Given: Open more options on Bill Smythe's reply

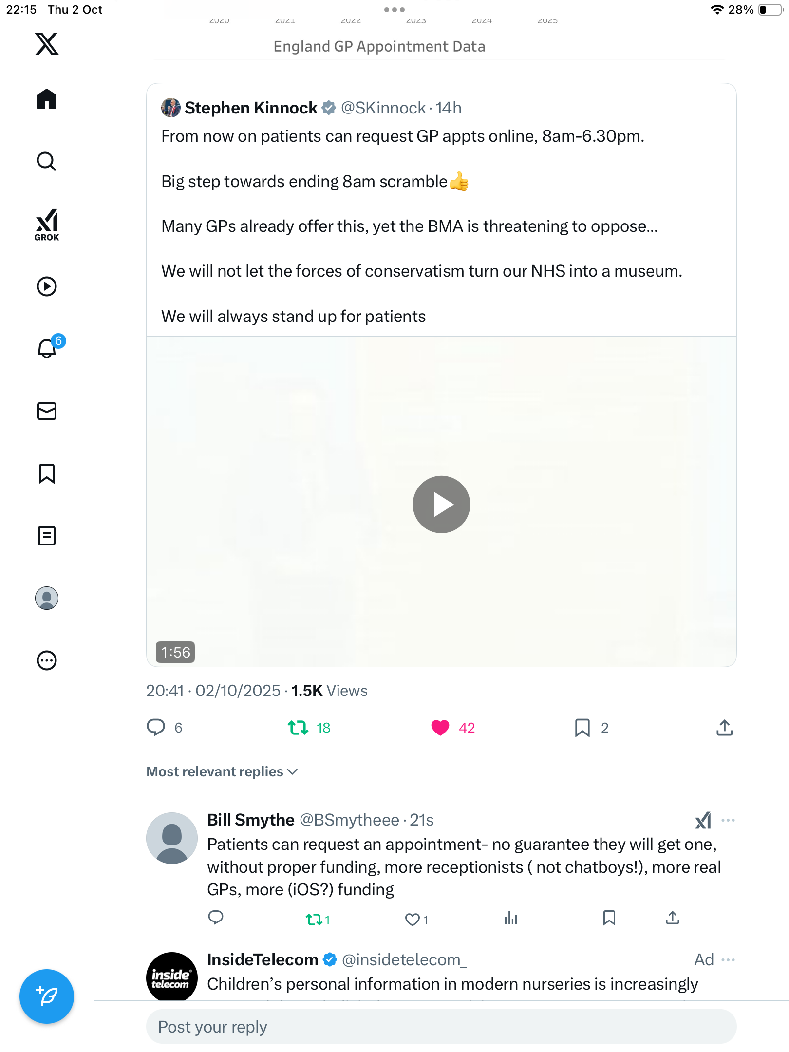Looking at the screenshot, I should point(728,821).
